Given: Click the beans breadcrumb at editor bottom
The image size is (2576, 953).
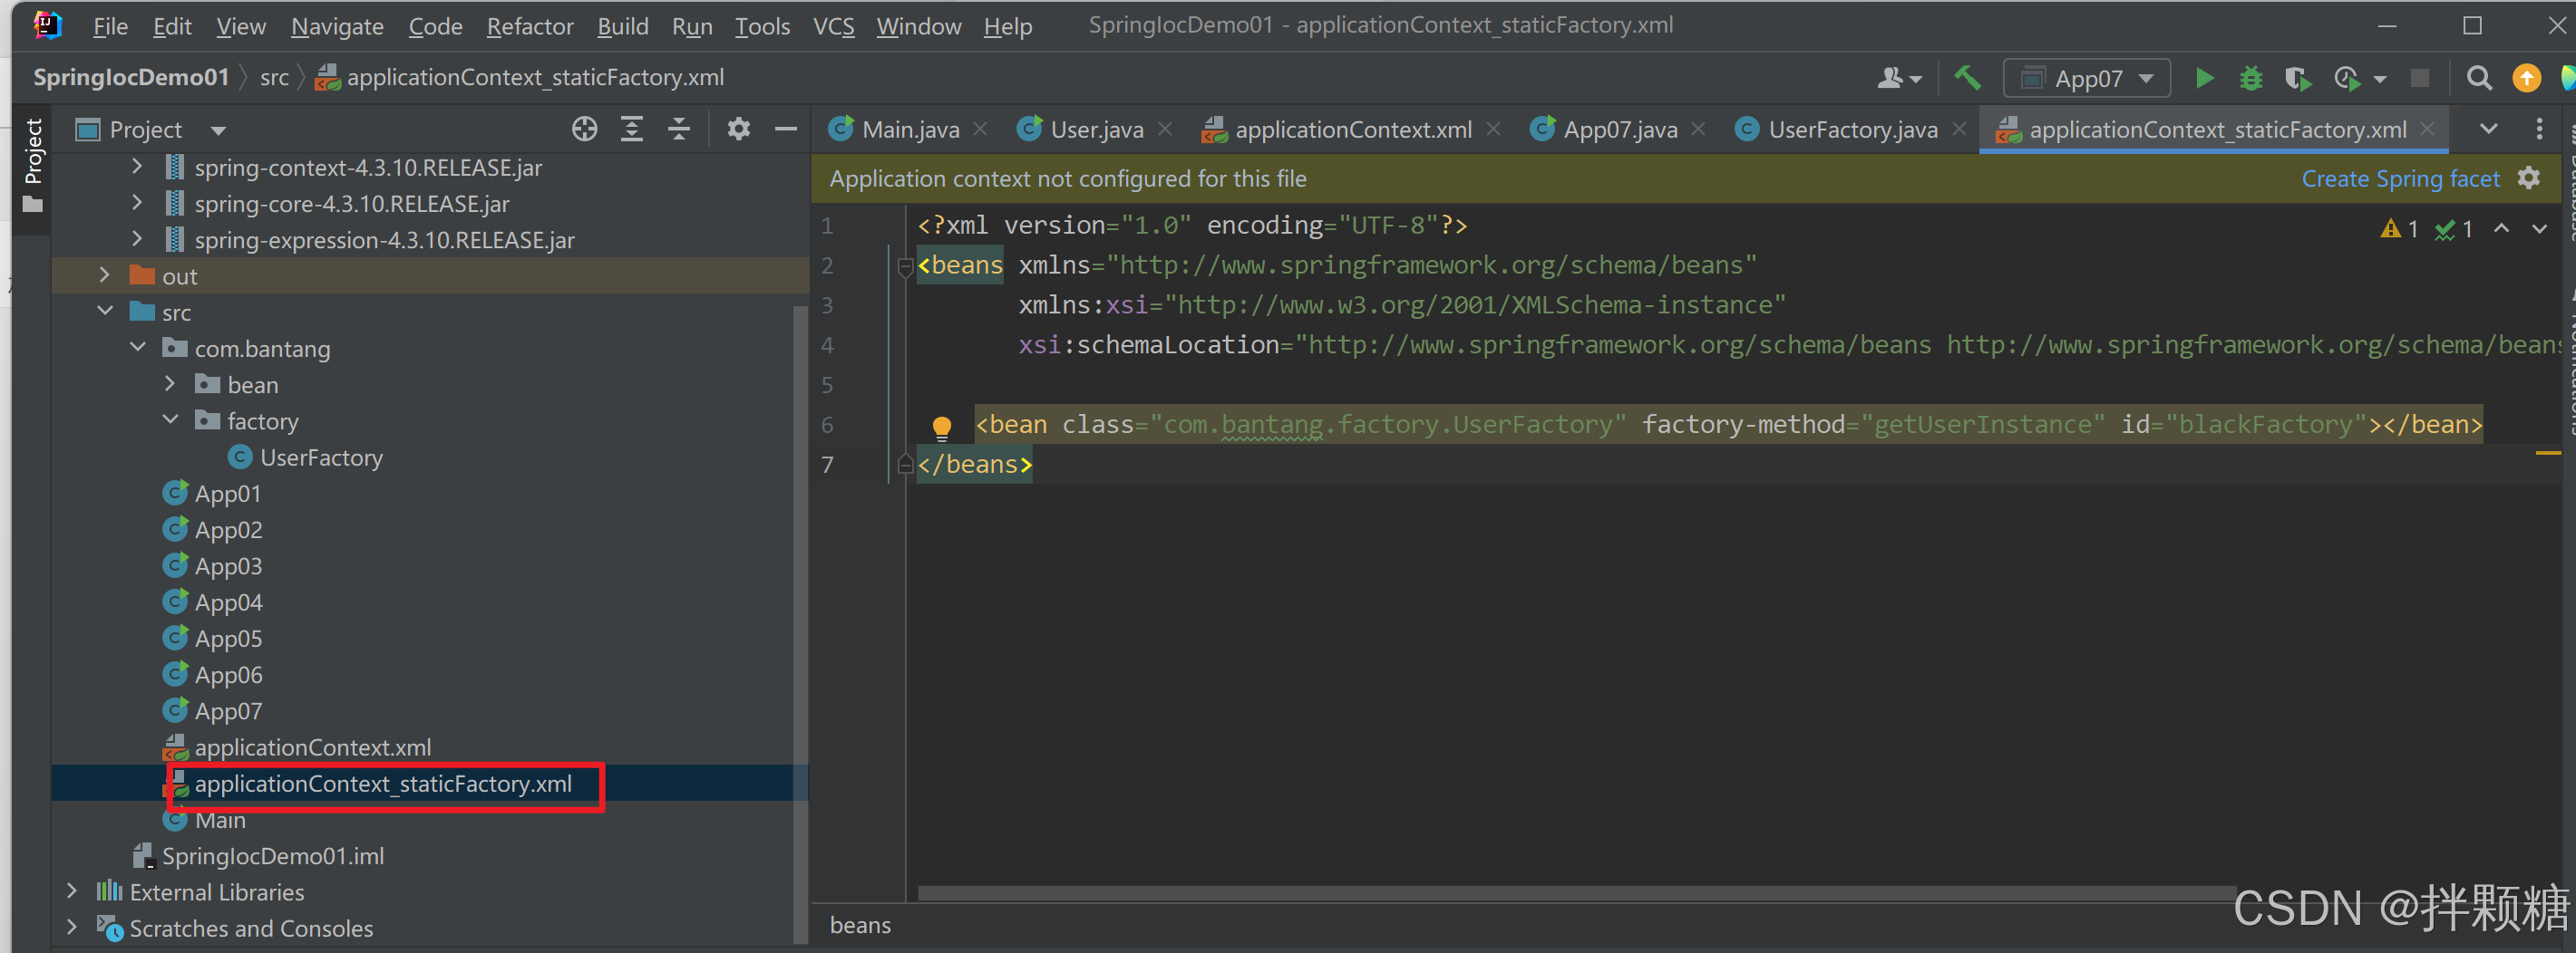Looking at the screenshot, I should [x=860, y=925].
